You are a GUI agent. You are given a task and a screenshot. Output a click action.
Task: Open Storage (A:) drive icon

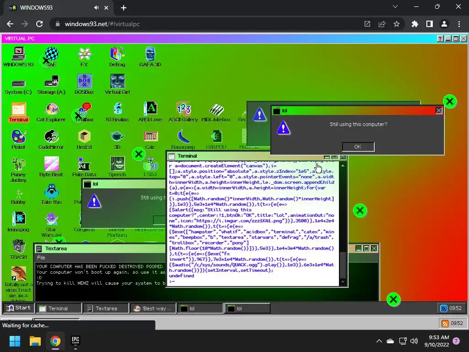point(51,85)
